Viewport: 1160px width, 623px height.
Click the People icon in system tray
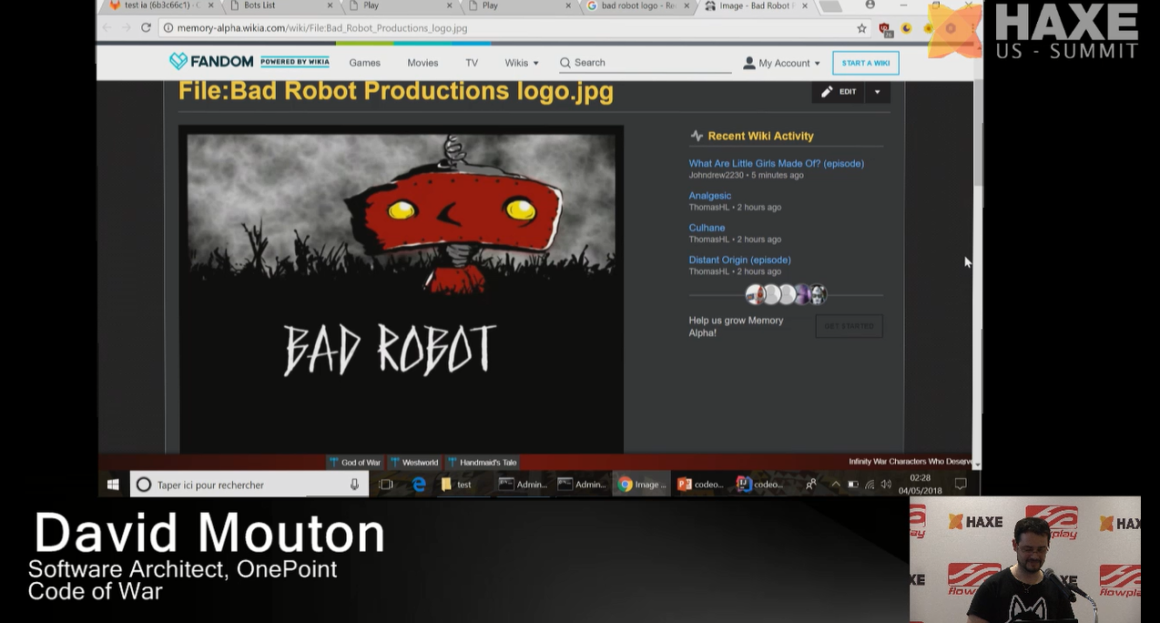810,485
